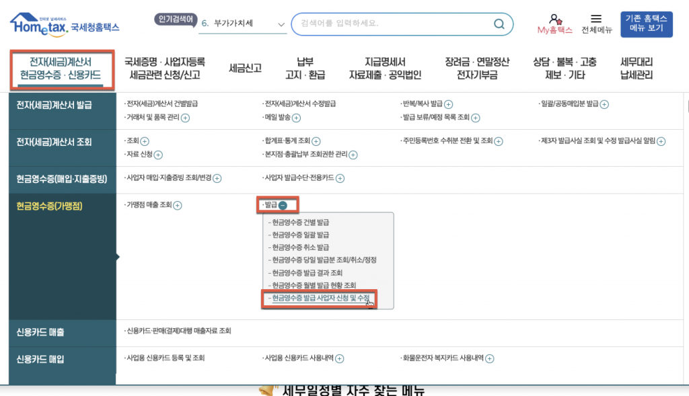
Task: Click the search magnifier icon
Action: click(499, 24)
